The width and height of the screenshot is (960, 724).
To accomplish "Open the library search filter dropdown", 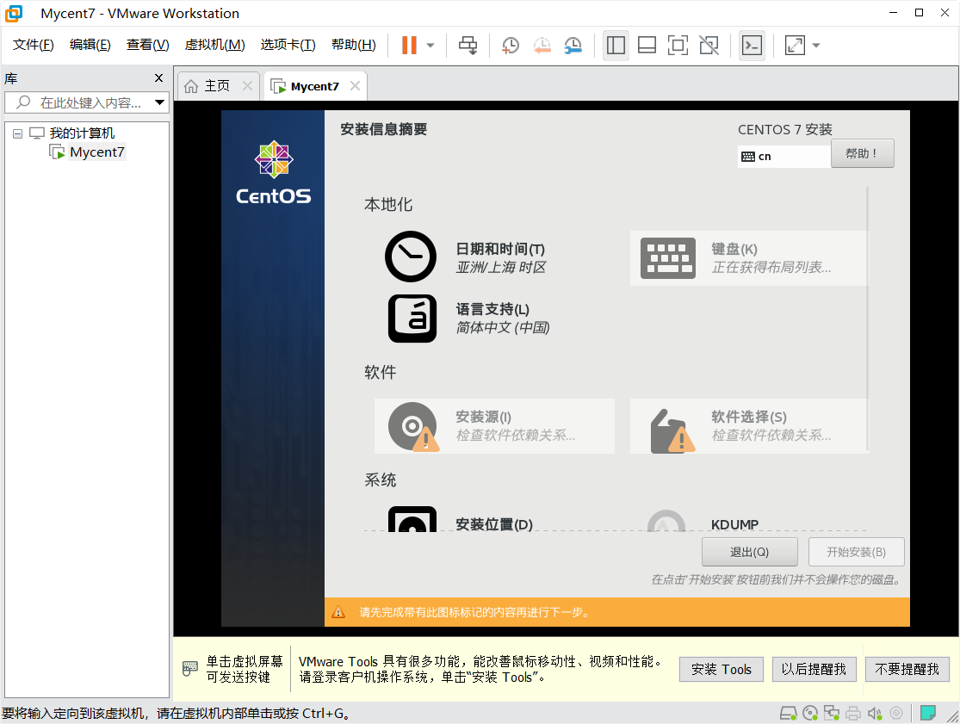I will (159, 102).
